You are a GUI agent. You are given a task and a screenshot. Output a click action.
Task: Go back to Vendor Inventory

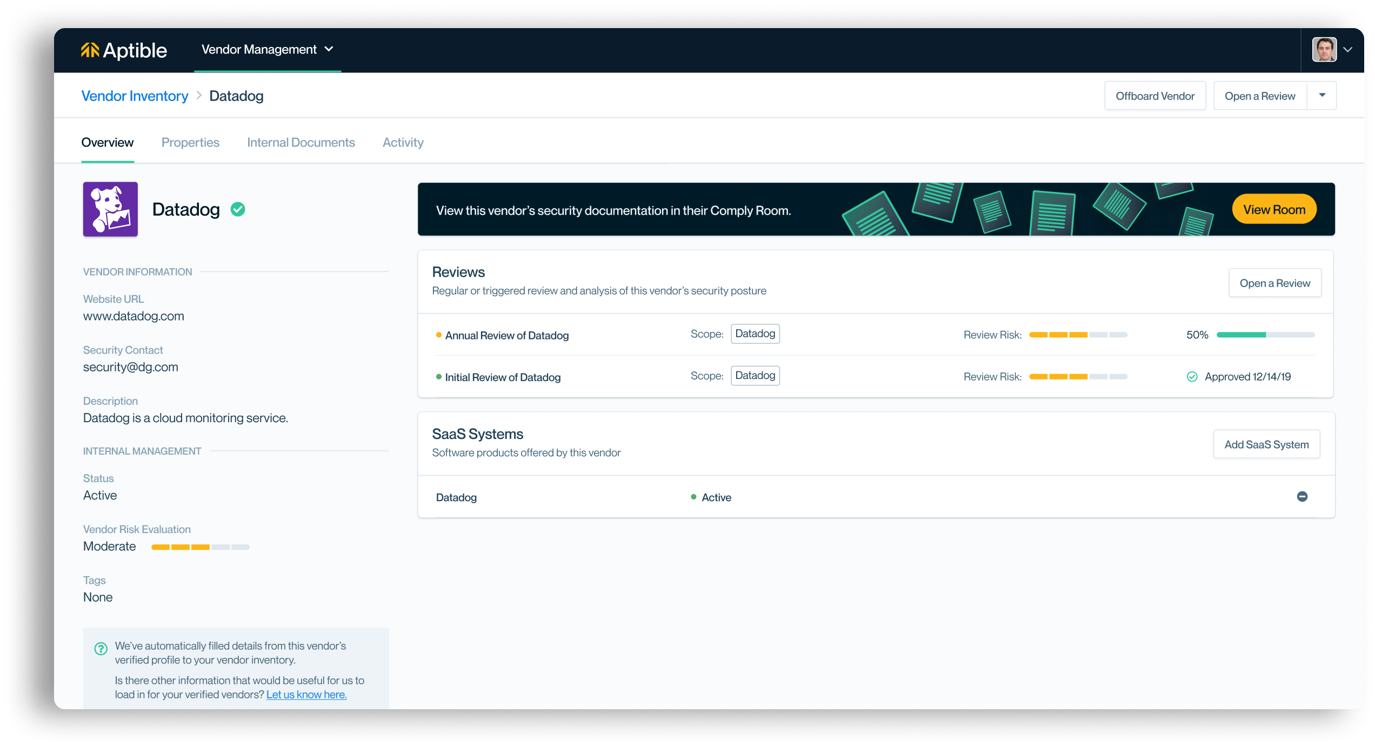pyautogui.click(x=135, y=96)
